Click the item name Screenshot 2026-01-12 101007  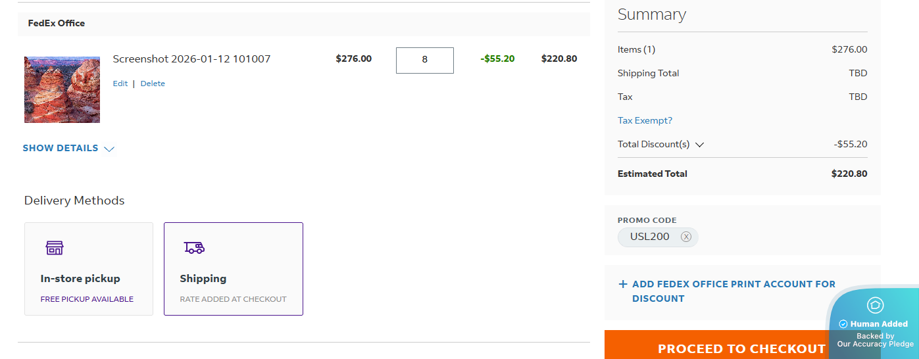pos(191,59)
